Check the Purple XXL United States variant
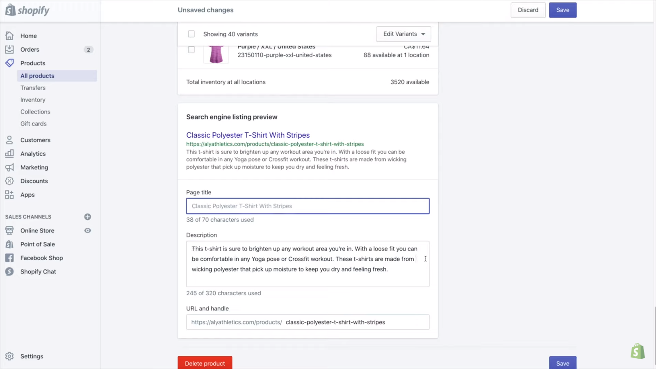Image resolution: width=656 pixels, height=369 pixels. [x=191, y=50]
